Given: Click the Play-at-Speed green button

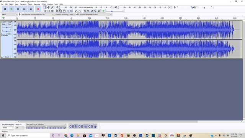Looking at the screenshot, I should [104, 11].
